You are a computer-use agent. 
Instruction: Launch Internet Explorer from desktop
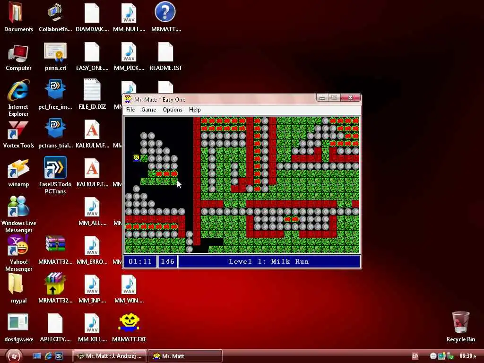(x=18, y=98)
